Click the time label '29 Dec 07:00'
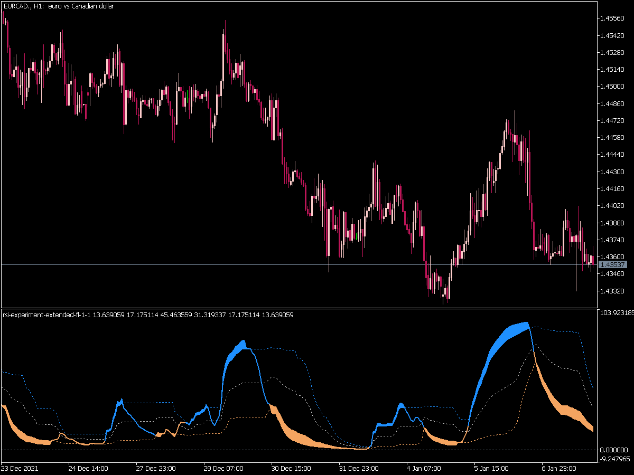Viewport: 634px width, 475px height. pos(223,468)
